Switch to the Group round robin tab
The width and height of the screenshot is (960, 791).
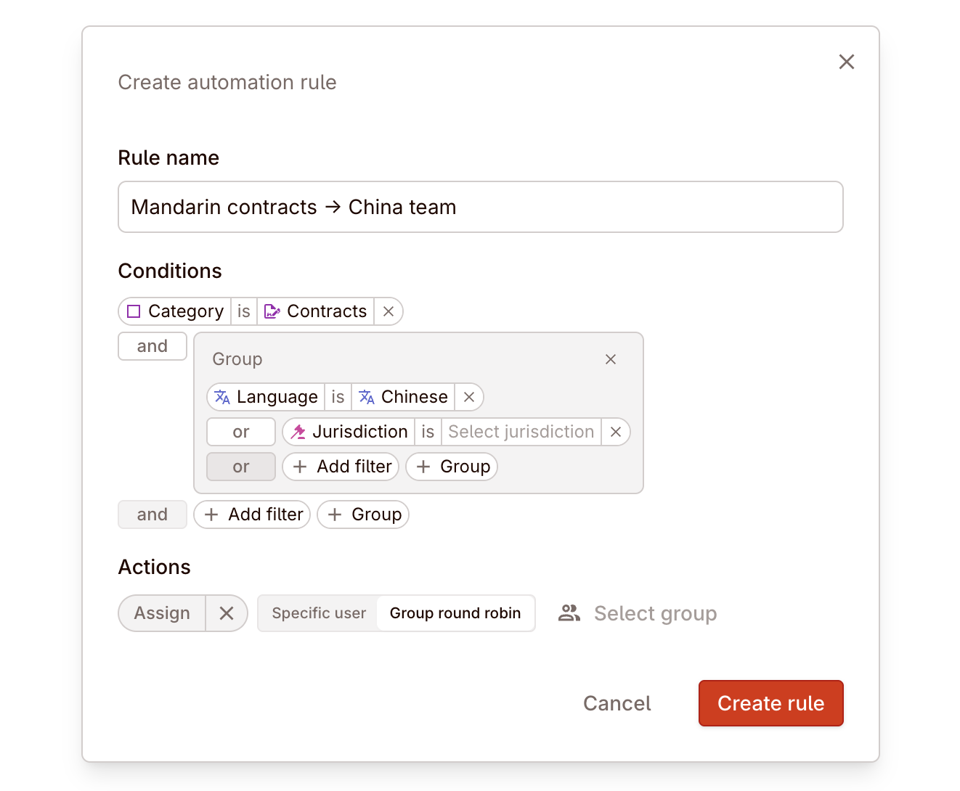tap(455, 613)
